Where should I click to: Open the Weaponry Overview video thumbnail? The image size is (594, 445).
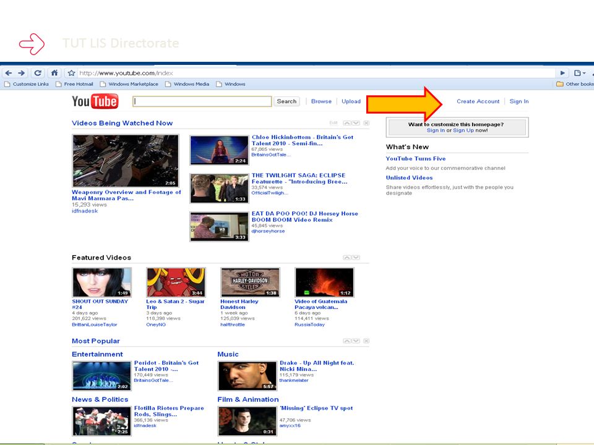126,161
